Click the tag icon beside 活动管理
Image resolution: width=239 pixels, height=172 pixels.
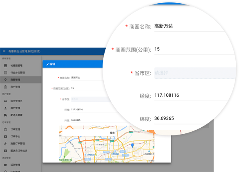coord(5,165)
